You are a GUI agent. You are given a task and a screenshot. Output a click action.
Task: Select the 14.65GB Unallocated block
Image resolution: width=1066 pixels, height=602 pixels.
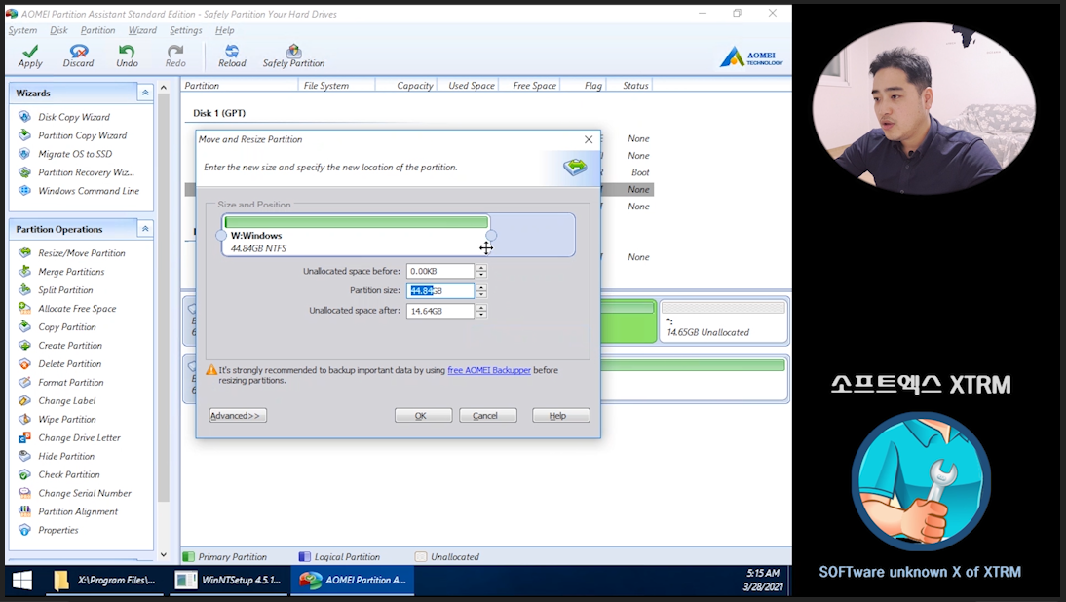pyautogui.click(x=723, y=320)
